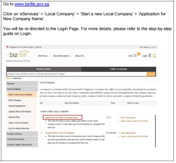Click the bizfile logo

tap(18, 54)
